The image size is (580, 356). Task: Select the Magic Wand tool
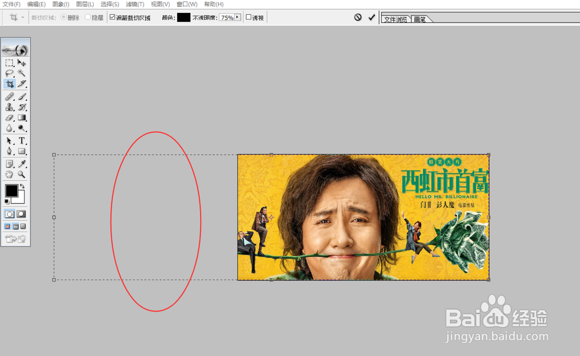tap(22, 73)
